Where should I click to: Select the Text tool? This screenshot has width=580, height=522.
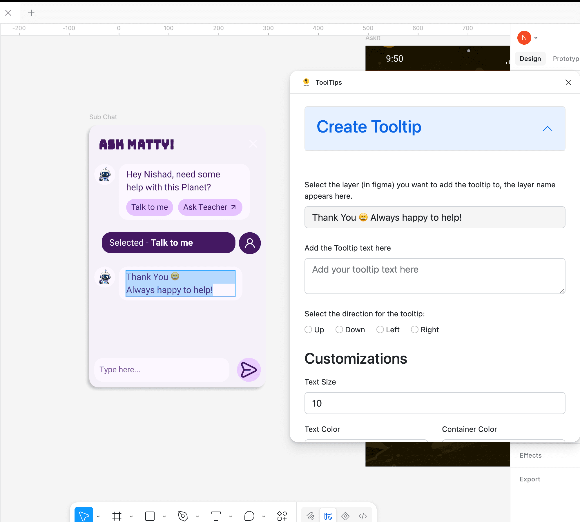pos(216,516)
